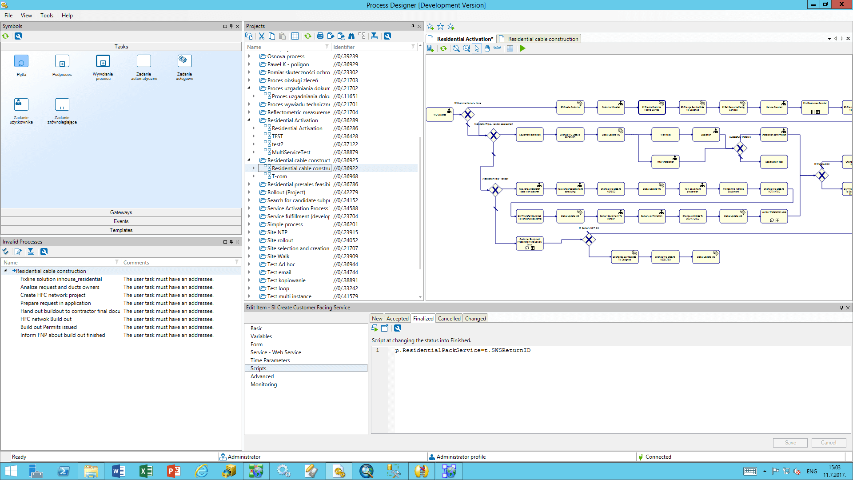The height and width of the screenshot is (480, 853).
Task: Click the Save button
Action: coord(790,443)
